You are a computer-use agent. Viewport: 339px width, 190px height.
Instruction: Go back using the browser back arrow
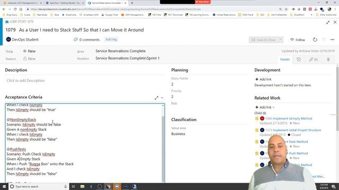pos(4,9)
